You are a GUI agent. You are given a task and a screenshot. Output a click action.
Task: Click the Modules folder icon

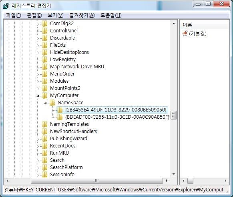coord(44,81)
